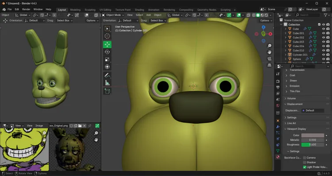Switch to the Geometry Nodes workspace tab
The height and width of the screenshot is (176, 332).
pyautogui.click(x=207, y=10)
